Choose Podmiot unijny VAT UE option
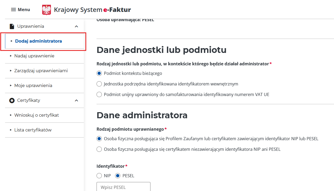This screenshot has height=191, width=334. point(99,94)
